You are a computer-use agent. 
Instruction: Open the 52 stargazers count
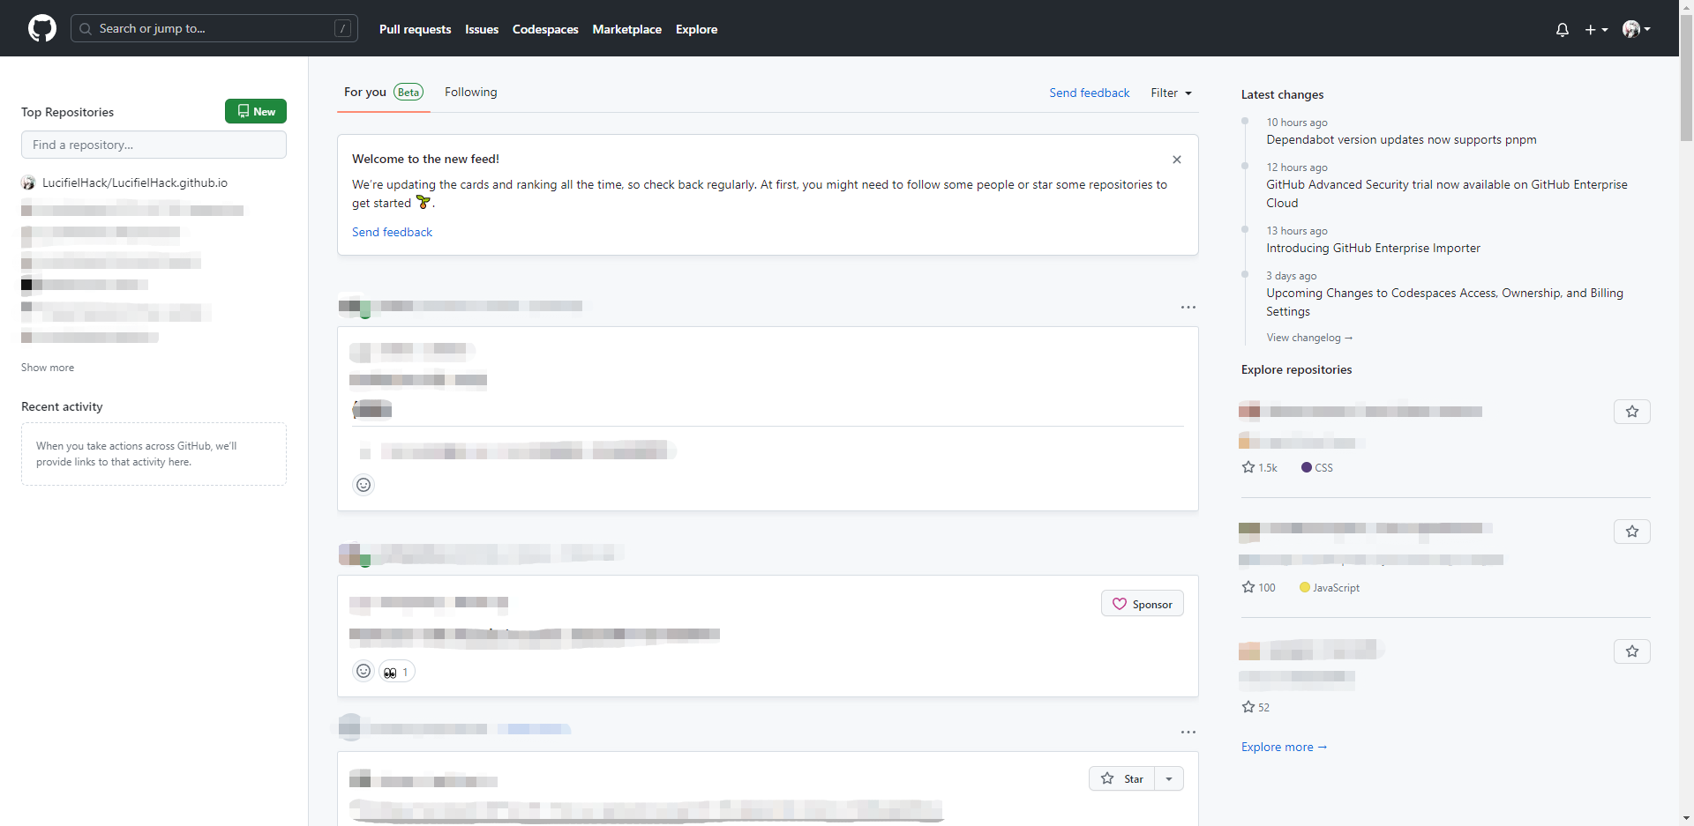click(1256, 707)
